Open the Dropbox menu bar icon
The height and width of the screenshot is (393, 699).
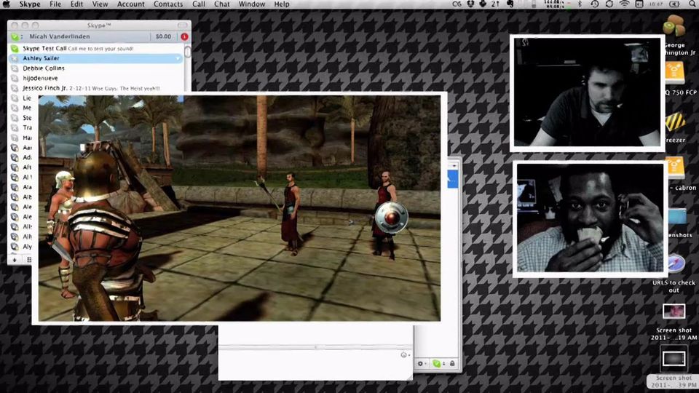click(x=470, y=4)
